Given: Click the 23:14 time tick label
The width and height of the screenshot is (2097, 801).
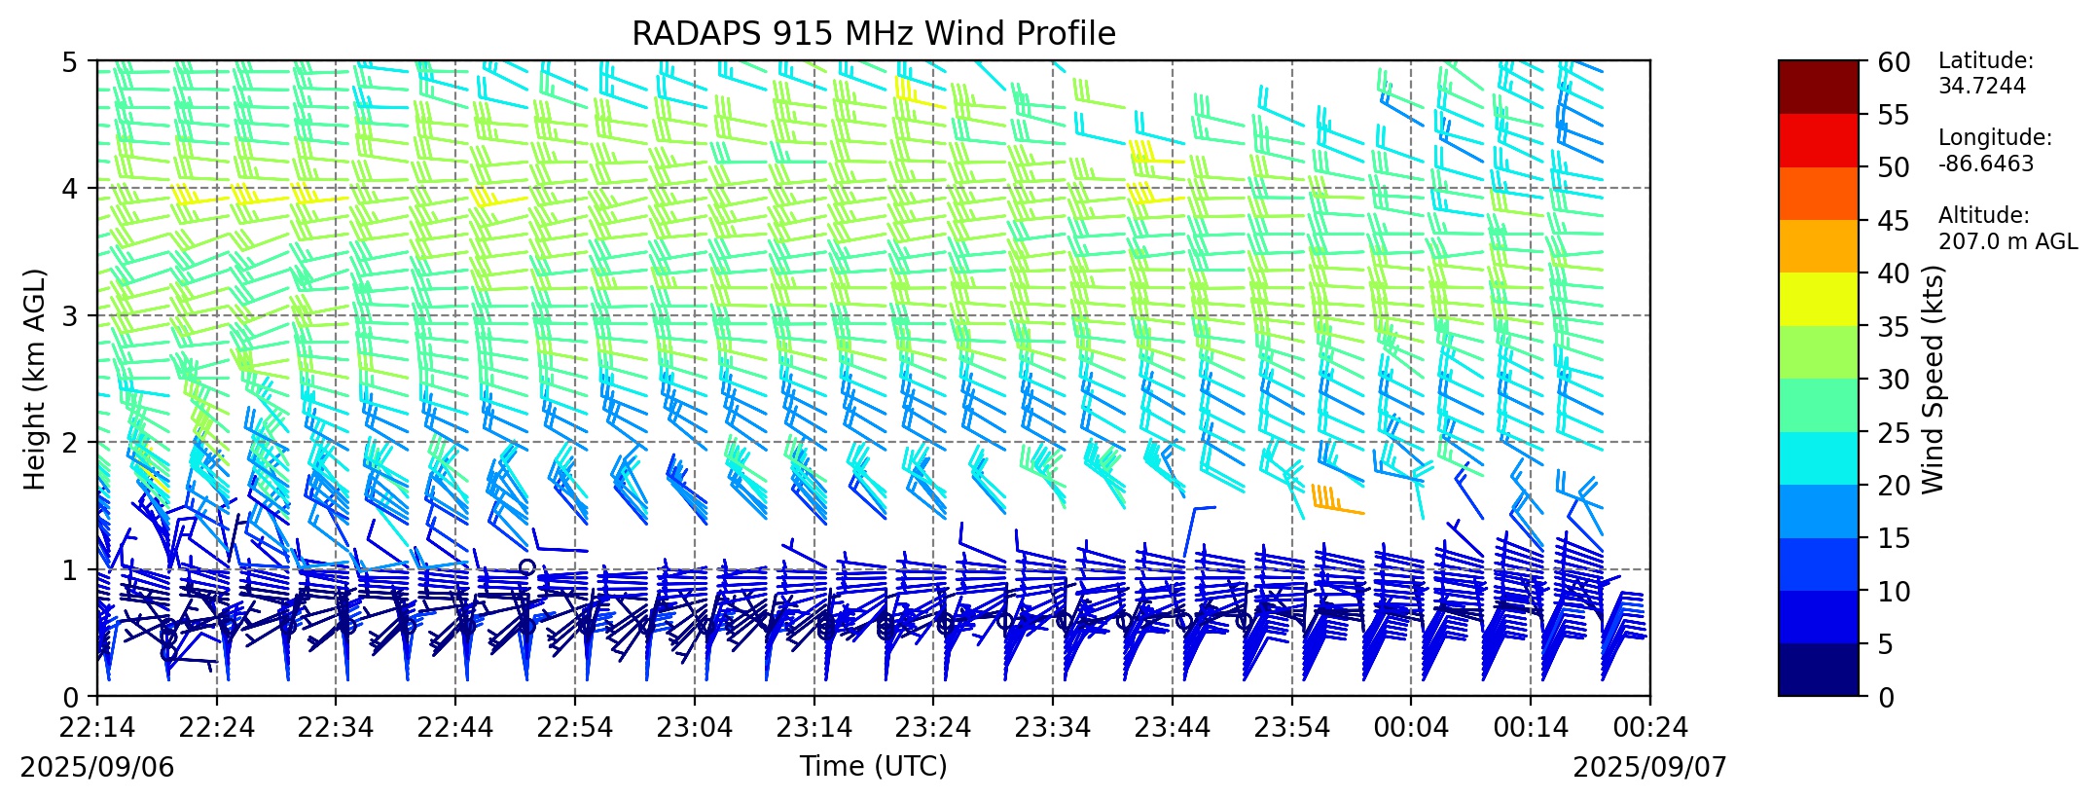Looking at the screenshot, I should pyautogui.click(x=814, y=727).
